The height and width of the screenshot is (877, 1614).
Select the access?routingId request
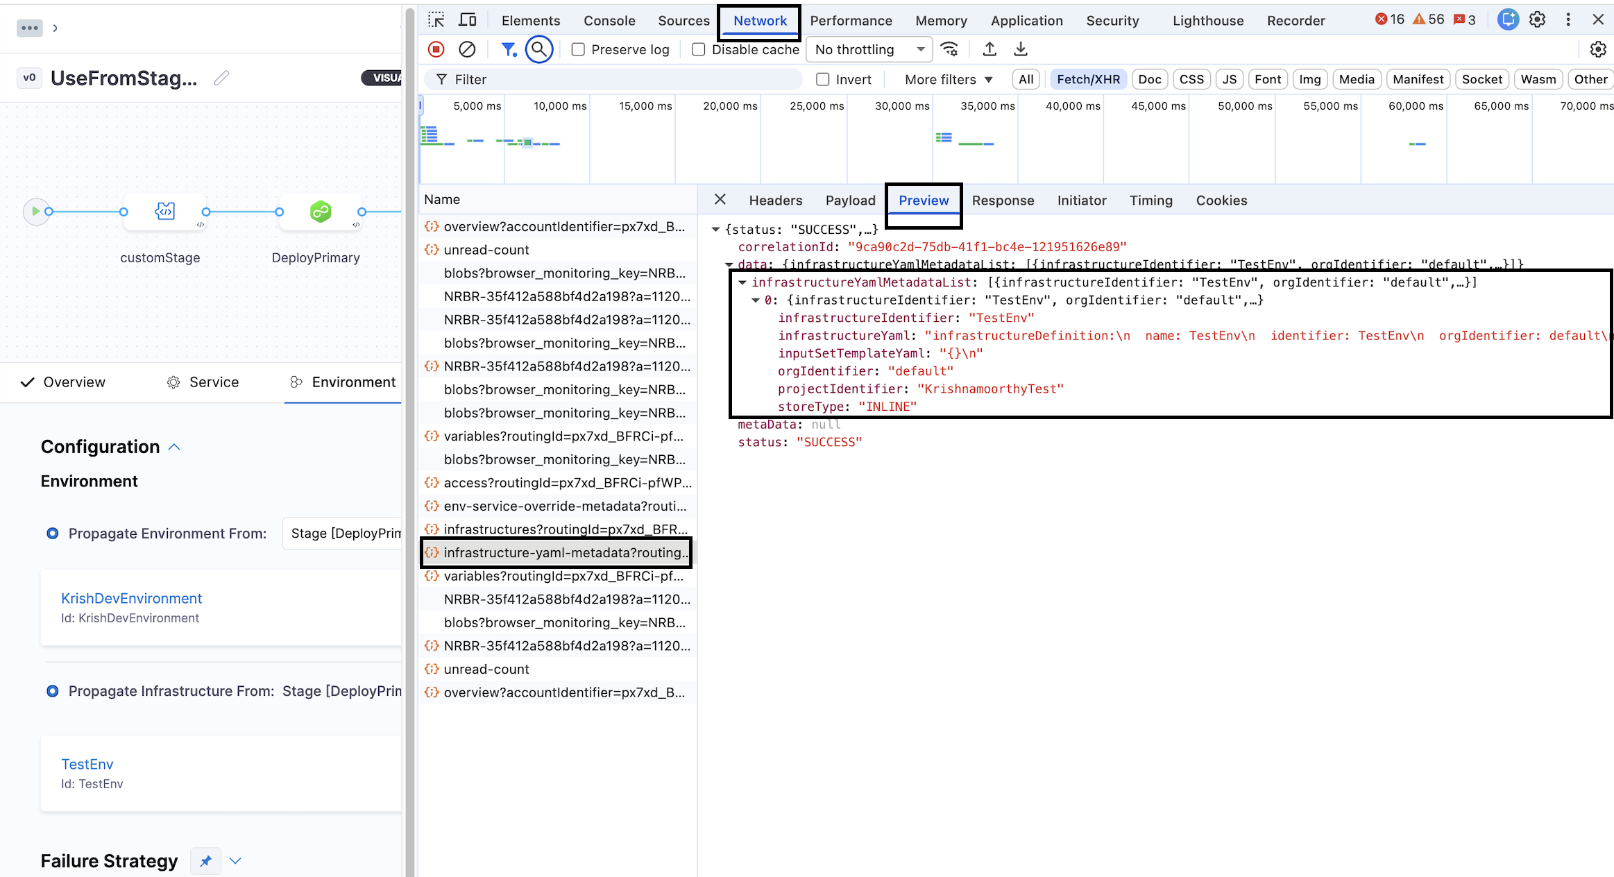557,483
